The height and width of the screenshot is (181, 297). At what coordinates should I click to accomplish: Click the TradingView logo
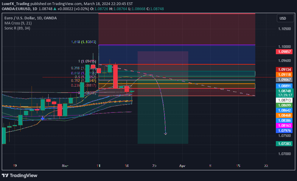pyautogui.click(x=20, y=176)
